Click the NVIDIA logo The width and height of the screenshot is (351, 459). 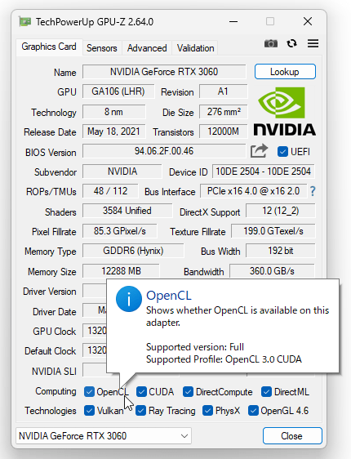point(284,112)
